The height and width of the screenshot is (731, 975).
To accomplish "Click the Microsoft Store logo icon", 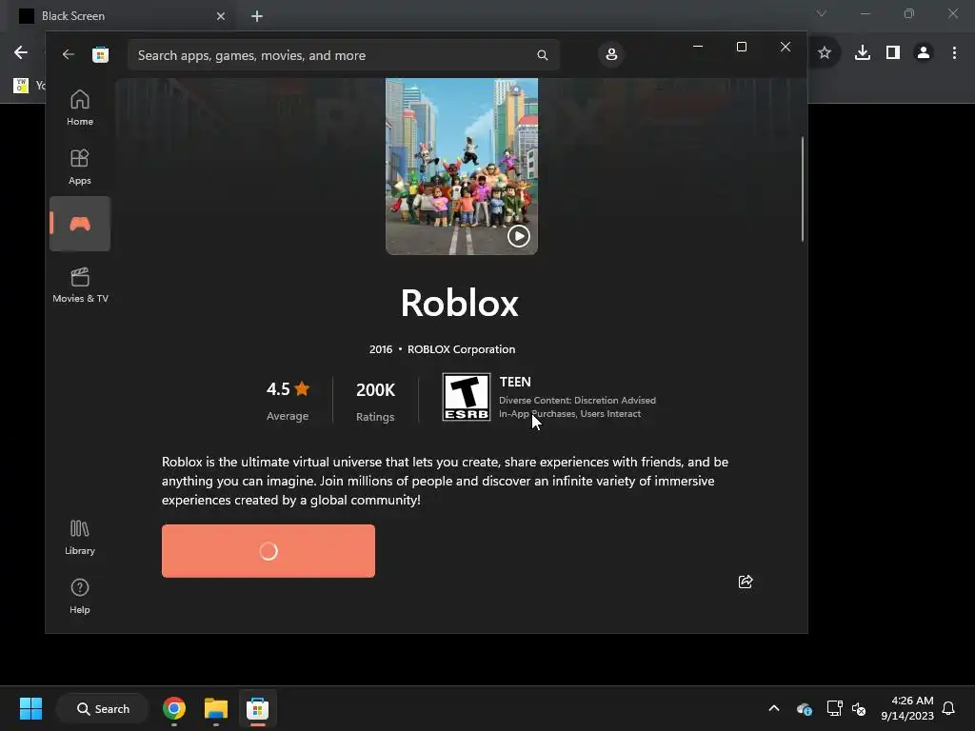I will tap(101, 54).
